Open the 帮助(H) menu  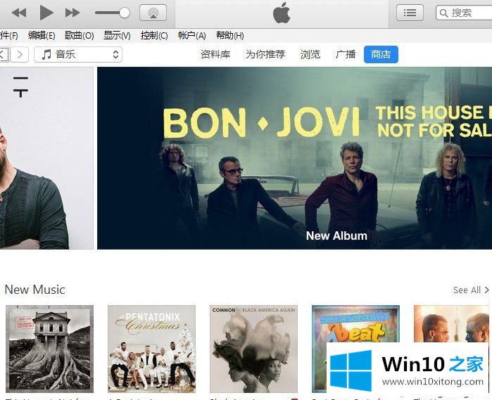(229, 35)
